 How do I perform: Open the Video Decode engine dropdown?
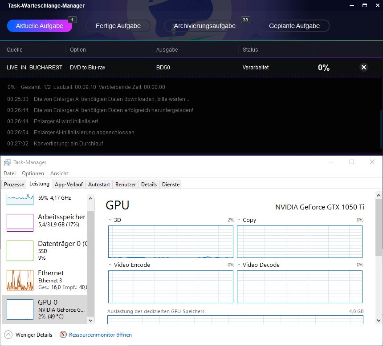239,265
